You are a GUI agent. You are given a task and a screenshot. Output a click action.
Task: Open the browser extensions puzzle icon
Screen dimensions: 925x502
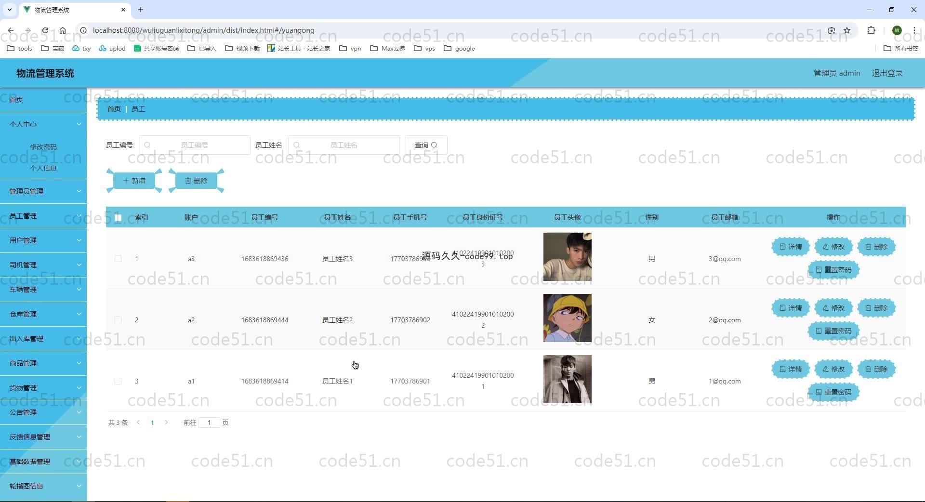(871, 30)
